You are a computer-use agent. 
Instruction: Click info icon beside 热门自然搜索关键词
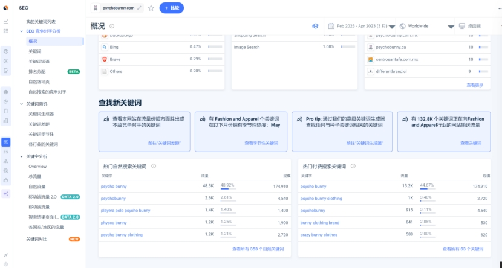coord(154,166)
